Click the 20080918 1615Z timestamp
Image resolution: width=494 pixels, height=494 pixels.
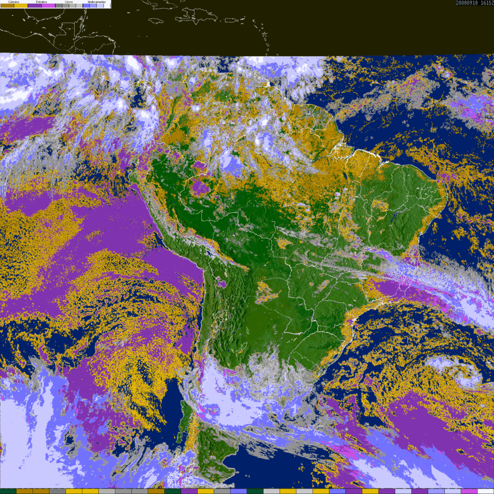(x=474, y=3)
